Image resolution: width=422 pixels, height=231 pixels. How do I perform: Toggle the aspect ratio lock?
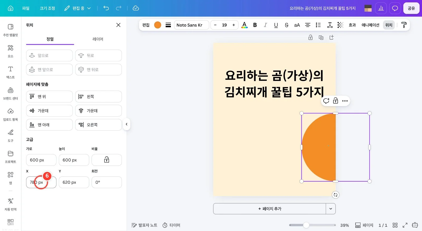click(107, 160)
